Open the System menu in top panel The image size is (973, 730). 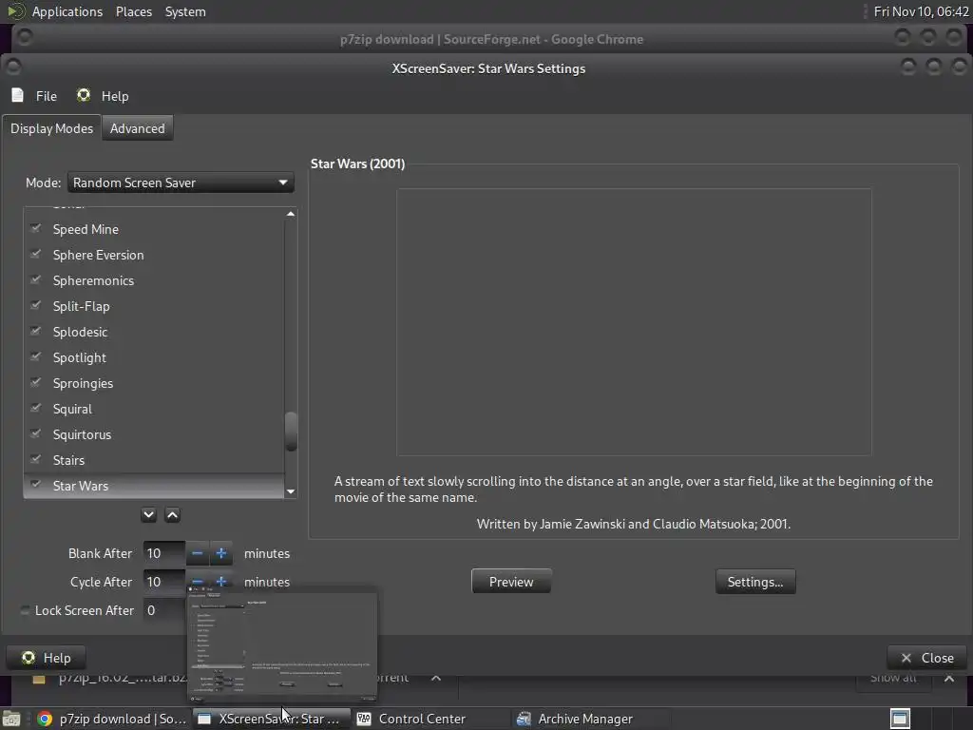tap(185, 11)
